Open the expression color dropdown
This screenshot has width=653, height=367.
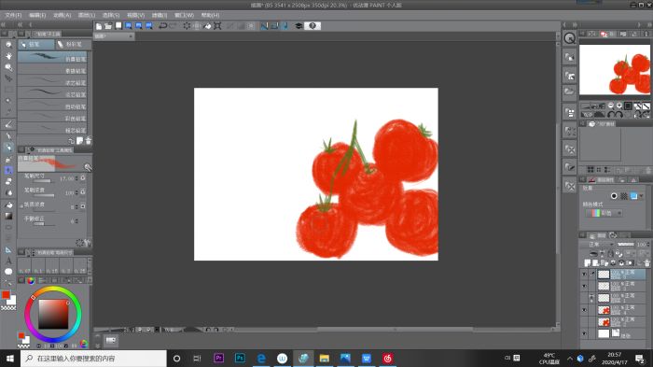pos(604,213)
